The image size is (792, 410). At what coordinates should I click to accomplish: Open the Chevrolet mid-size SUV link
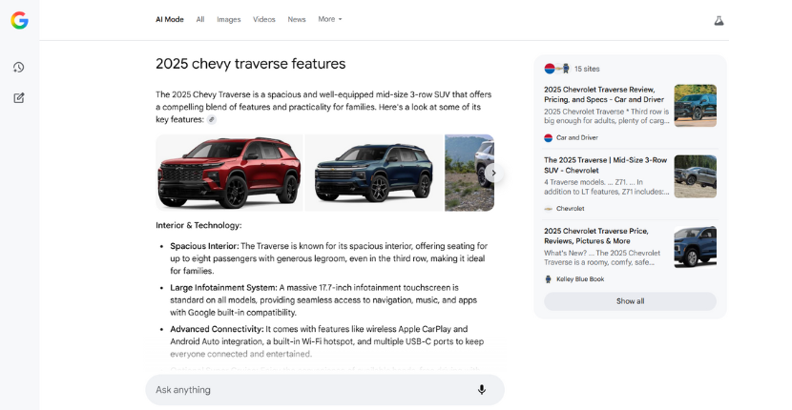click(x=605, y=165)
